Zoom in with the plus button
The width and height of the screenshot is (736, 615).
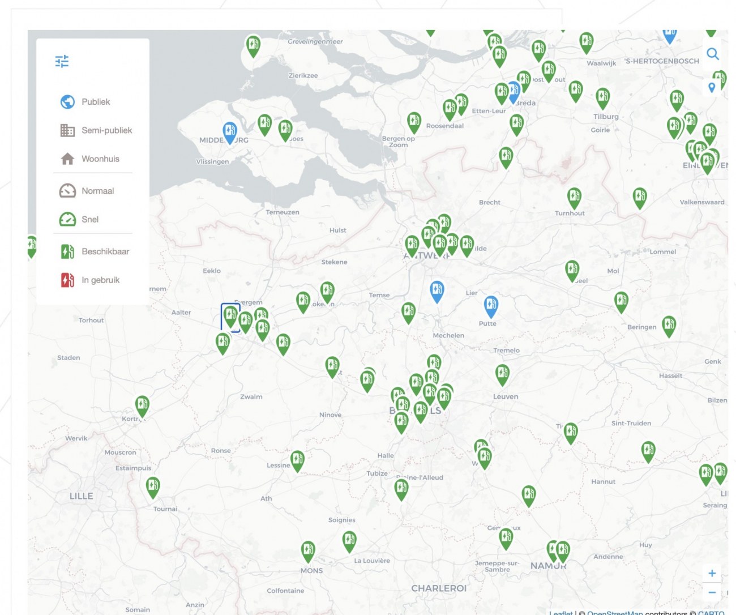[x=712, y=573]
